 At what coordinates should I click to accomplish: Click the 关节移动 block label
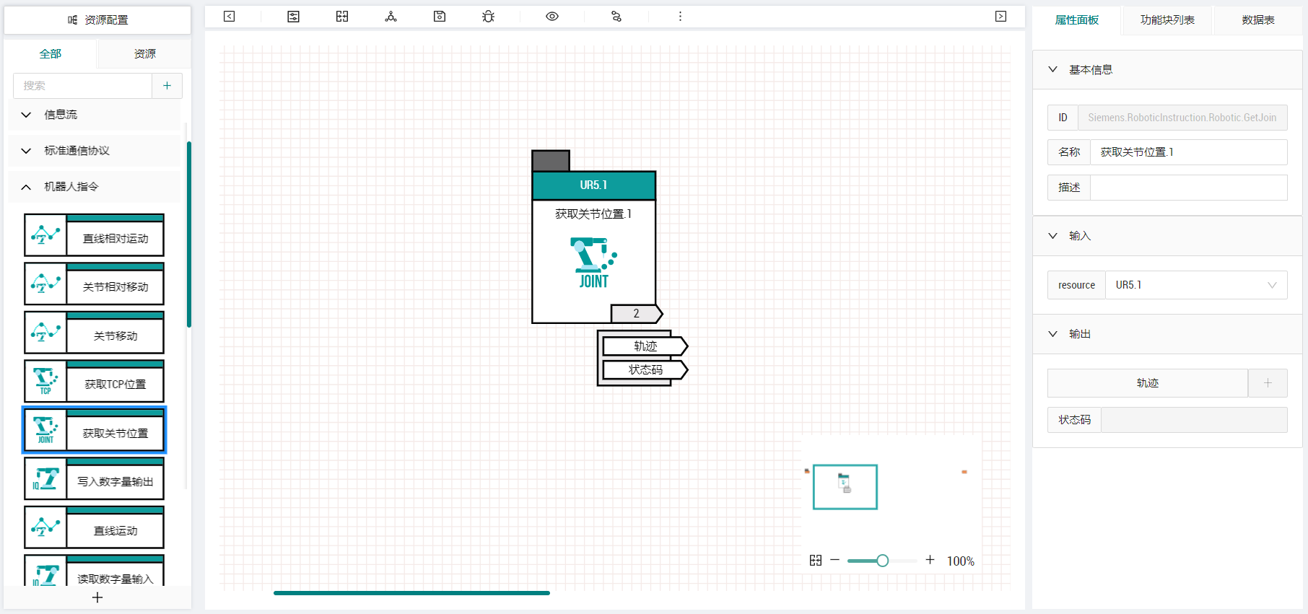point(115,336)
